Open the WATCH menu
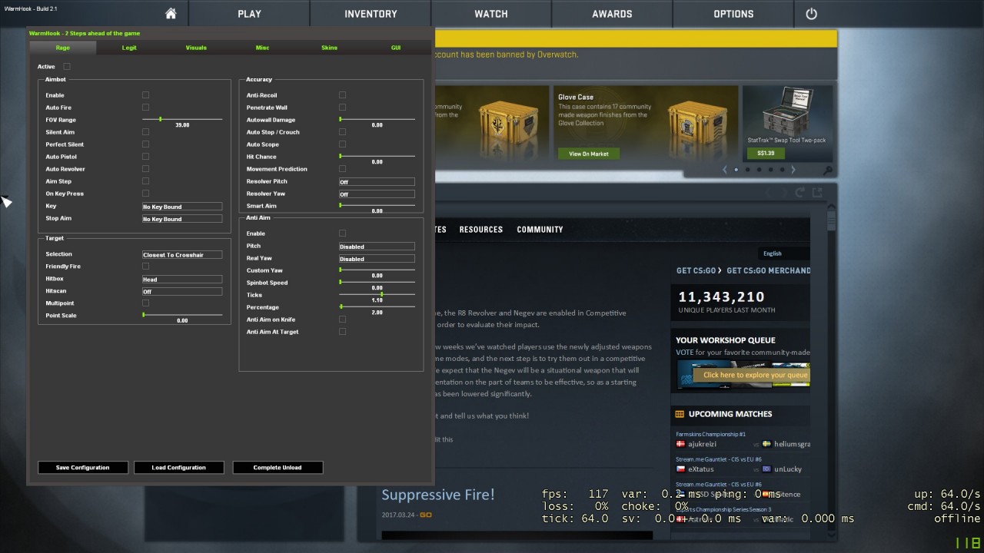Image resolution: width=984 pixels, height=553 pixels. (491, 14)
